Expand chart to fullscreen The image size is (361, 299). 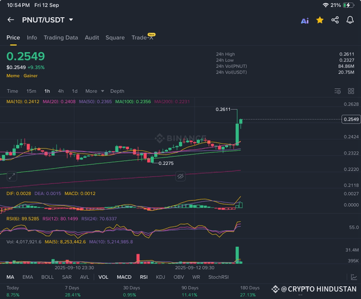click(12, 176)
